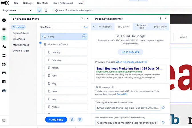
Task: Click the Go to SEO Wiz button
Action: pos(130,52)
